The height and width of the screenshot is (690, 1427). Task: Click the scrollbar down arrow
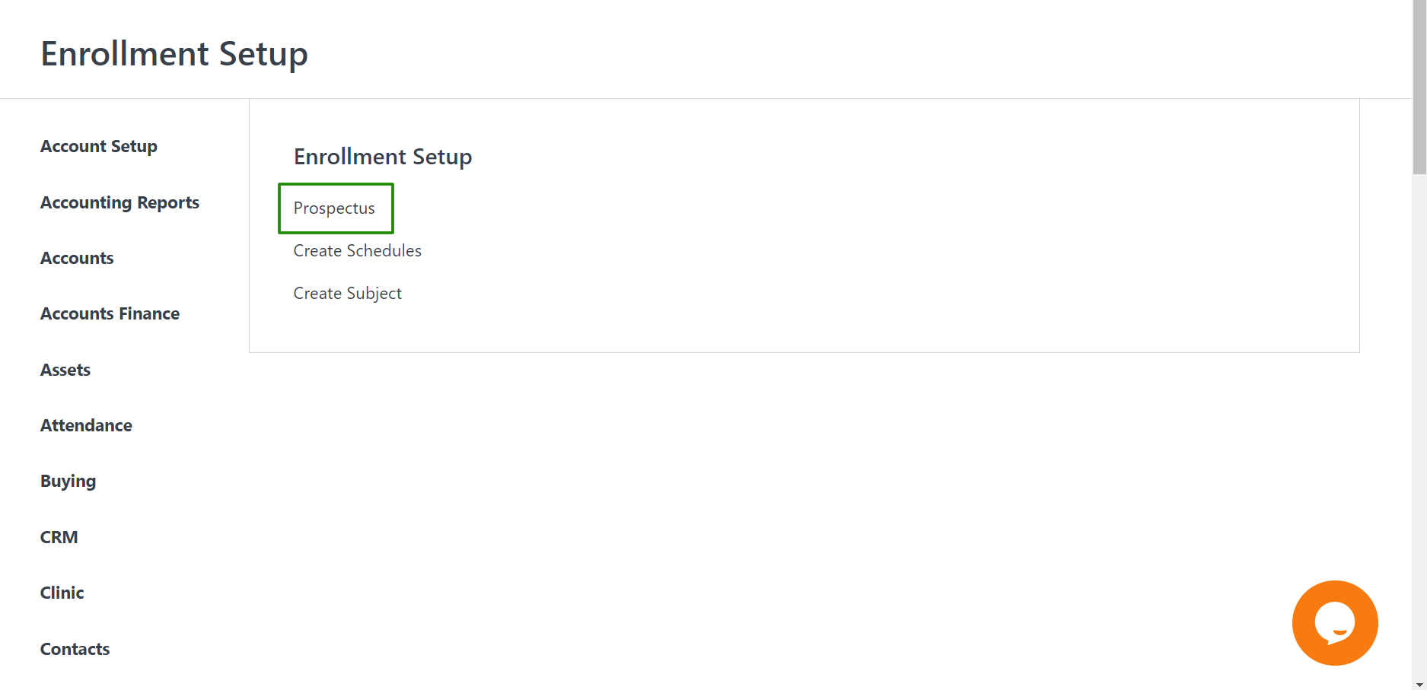click(x=1419, y=685)
